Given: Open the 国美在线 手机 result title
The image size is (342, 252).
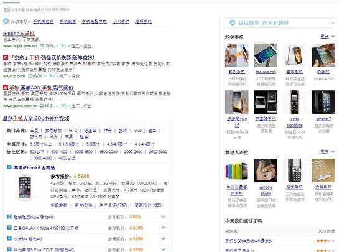Looking at the screenshot, I should tap(41, 88).
